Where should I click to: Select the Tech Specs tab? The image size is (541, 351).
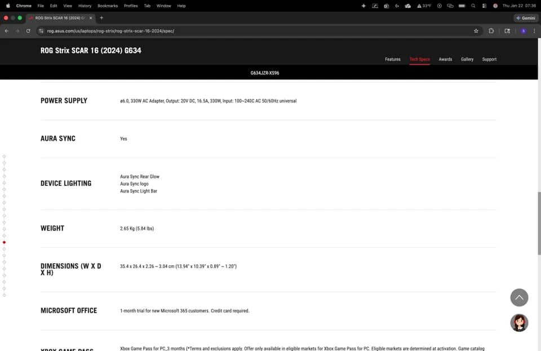419,59
